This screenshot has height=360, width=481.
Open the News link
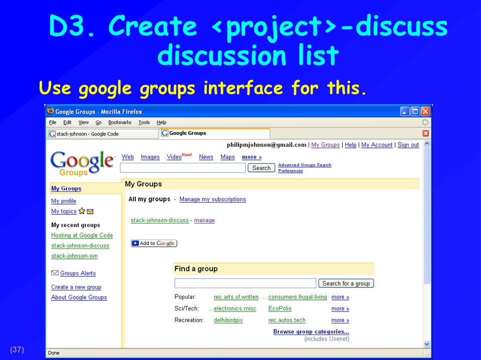[206, 156]
